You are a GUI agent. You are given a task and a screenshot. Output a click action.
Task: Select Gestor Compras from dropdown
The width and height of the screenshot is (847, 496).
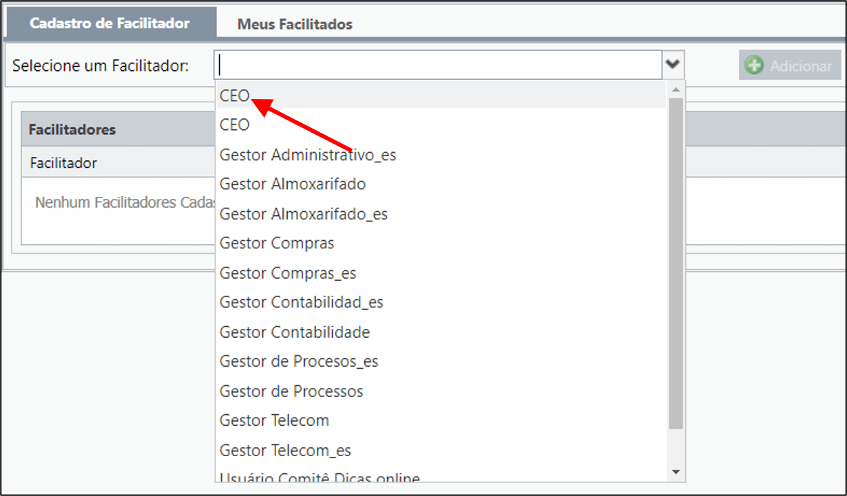(x=441, y=244)
